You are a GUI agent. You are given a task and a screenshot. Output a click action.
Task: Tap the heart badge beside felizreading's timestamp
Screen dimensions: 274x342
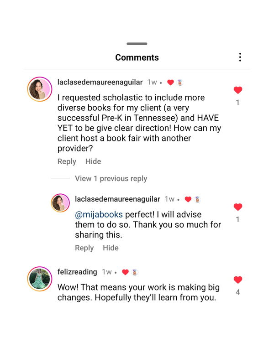point(125,272)
